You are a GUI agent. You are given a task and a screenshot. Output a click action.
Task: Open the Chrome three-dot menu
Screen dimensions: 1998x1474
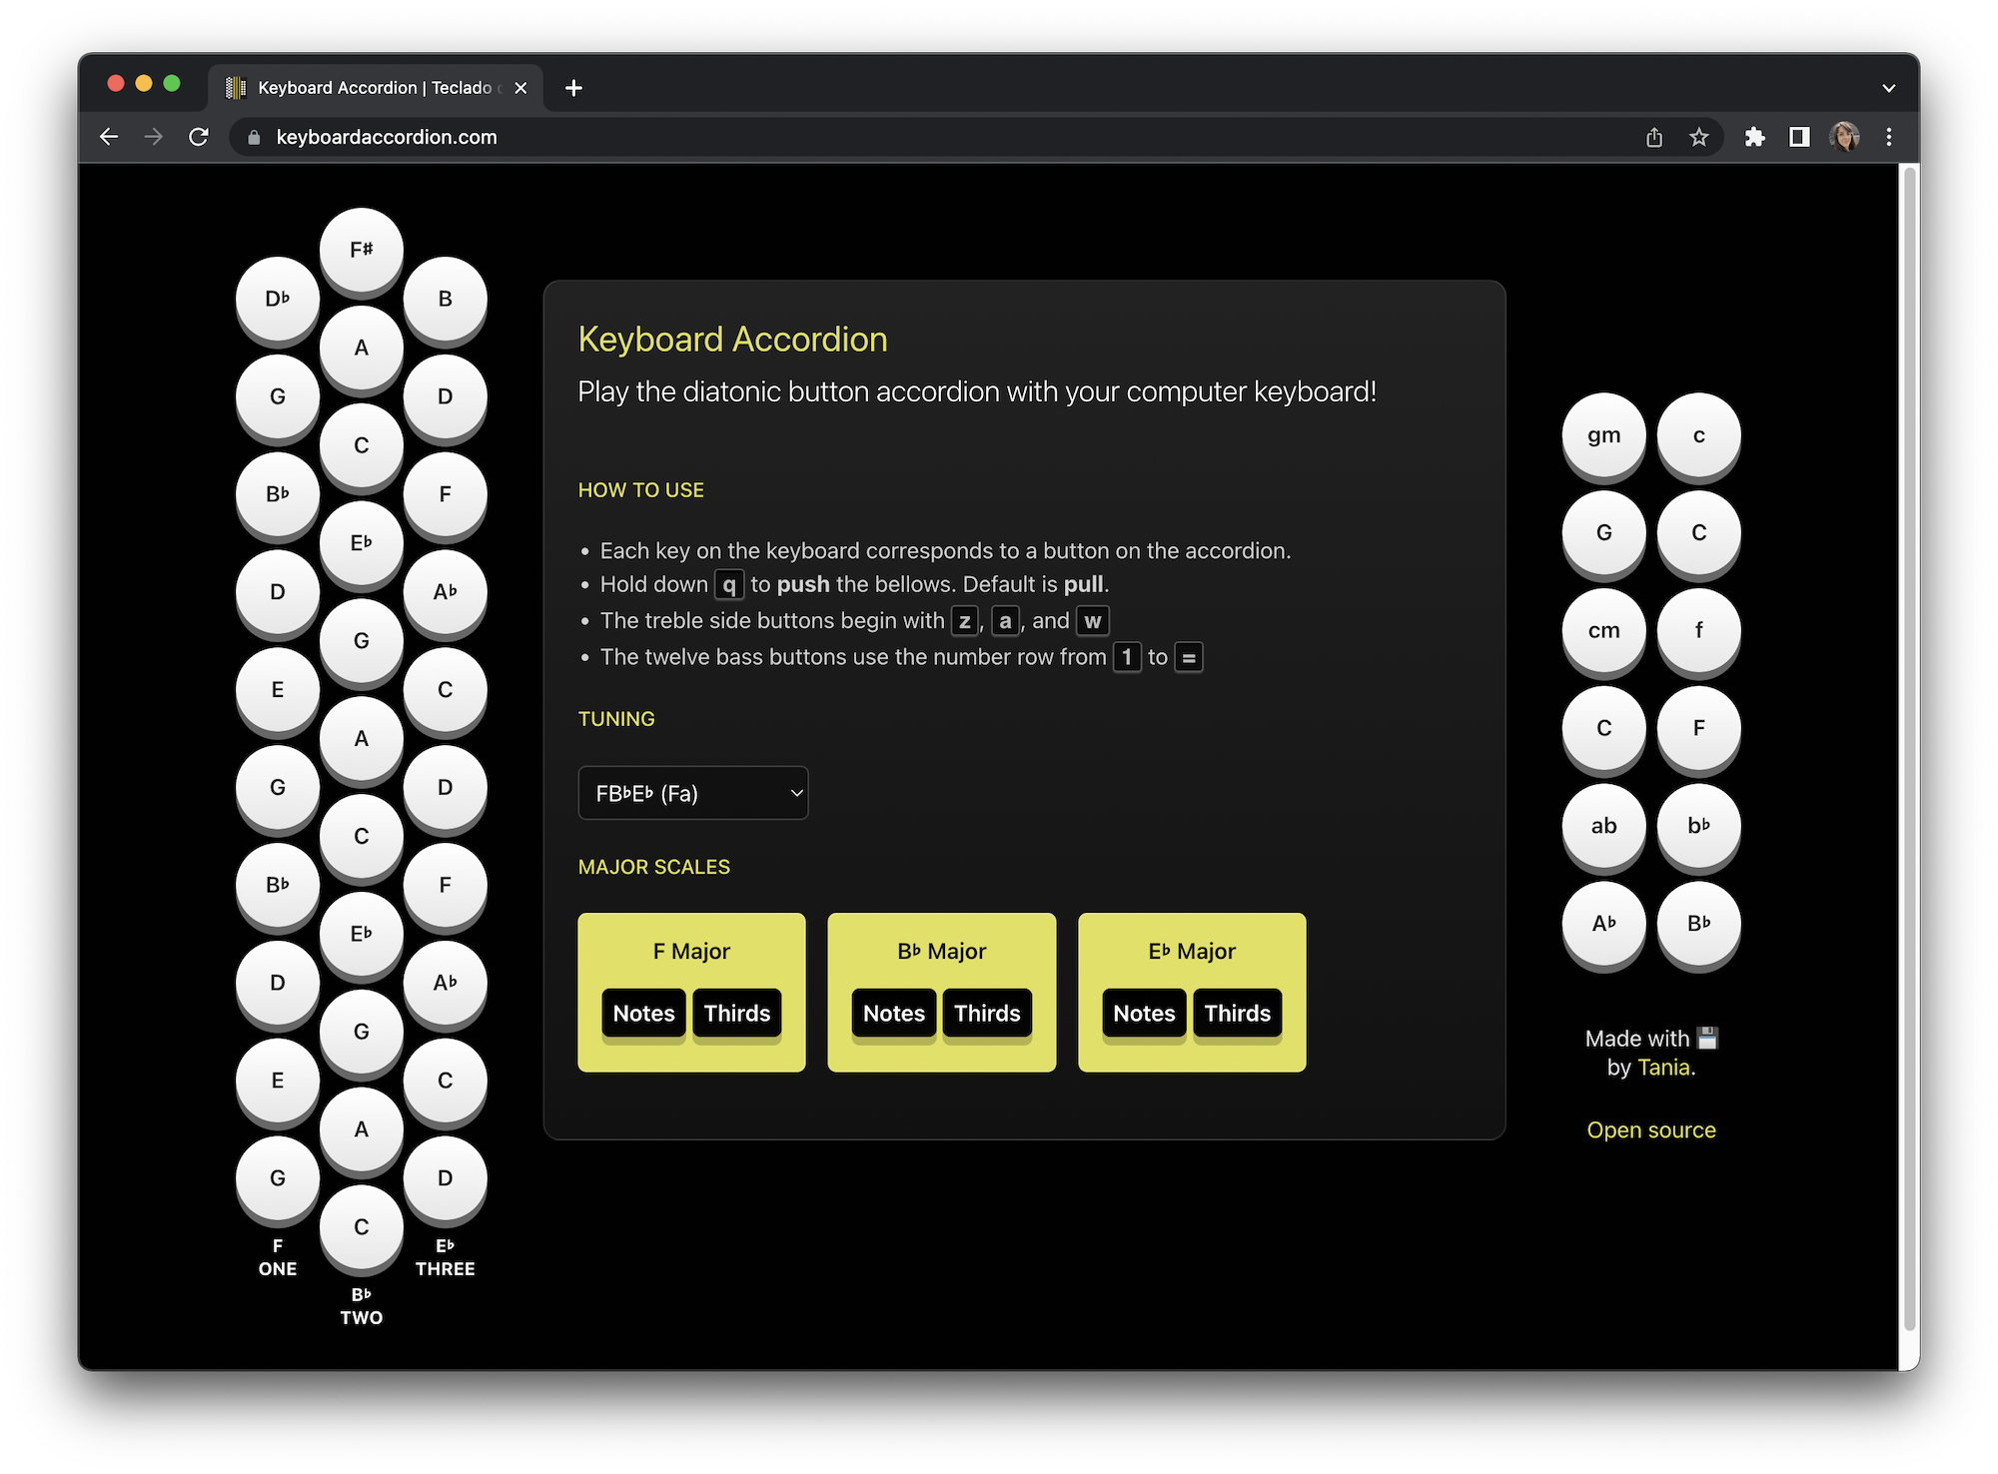point(1888,137)
